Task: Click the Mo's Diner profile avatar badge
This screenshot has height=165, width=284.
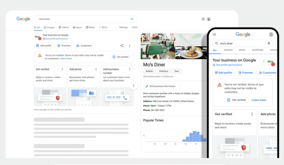Action: tap(37, 37)
